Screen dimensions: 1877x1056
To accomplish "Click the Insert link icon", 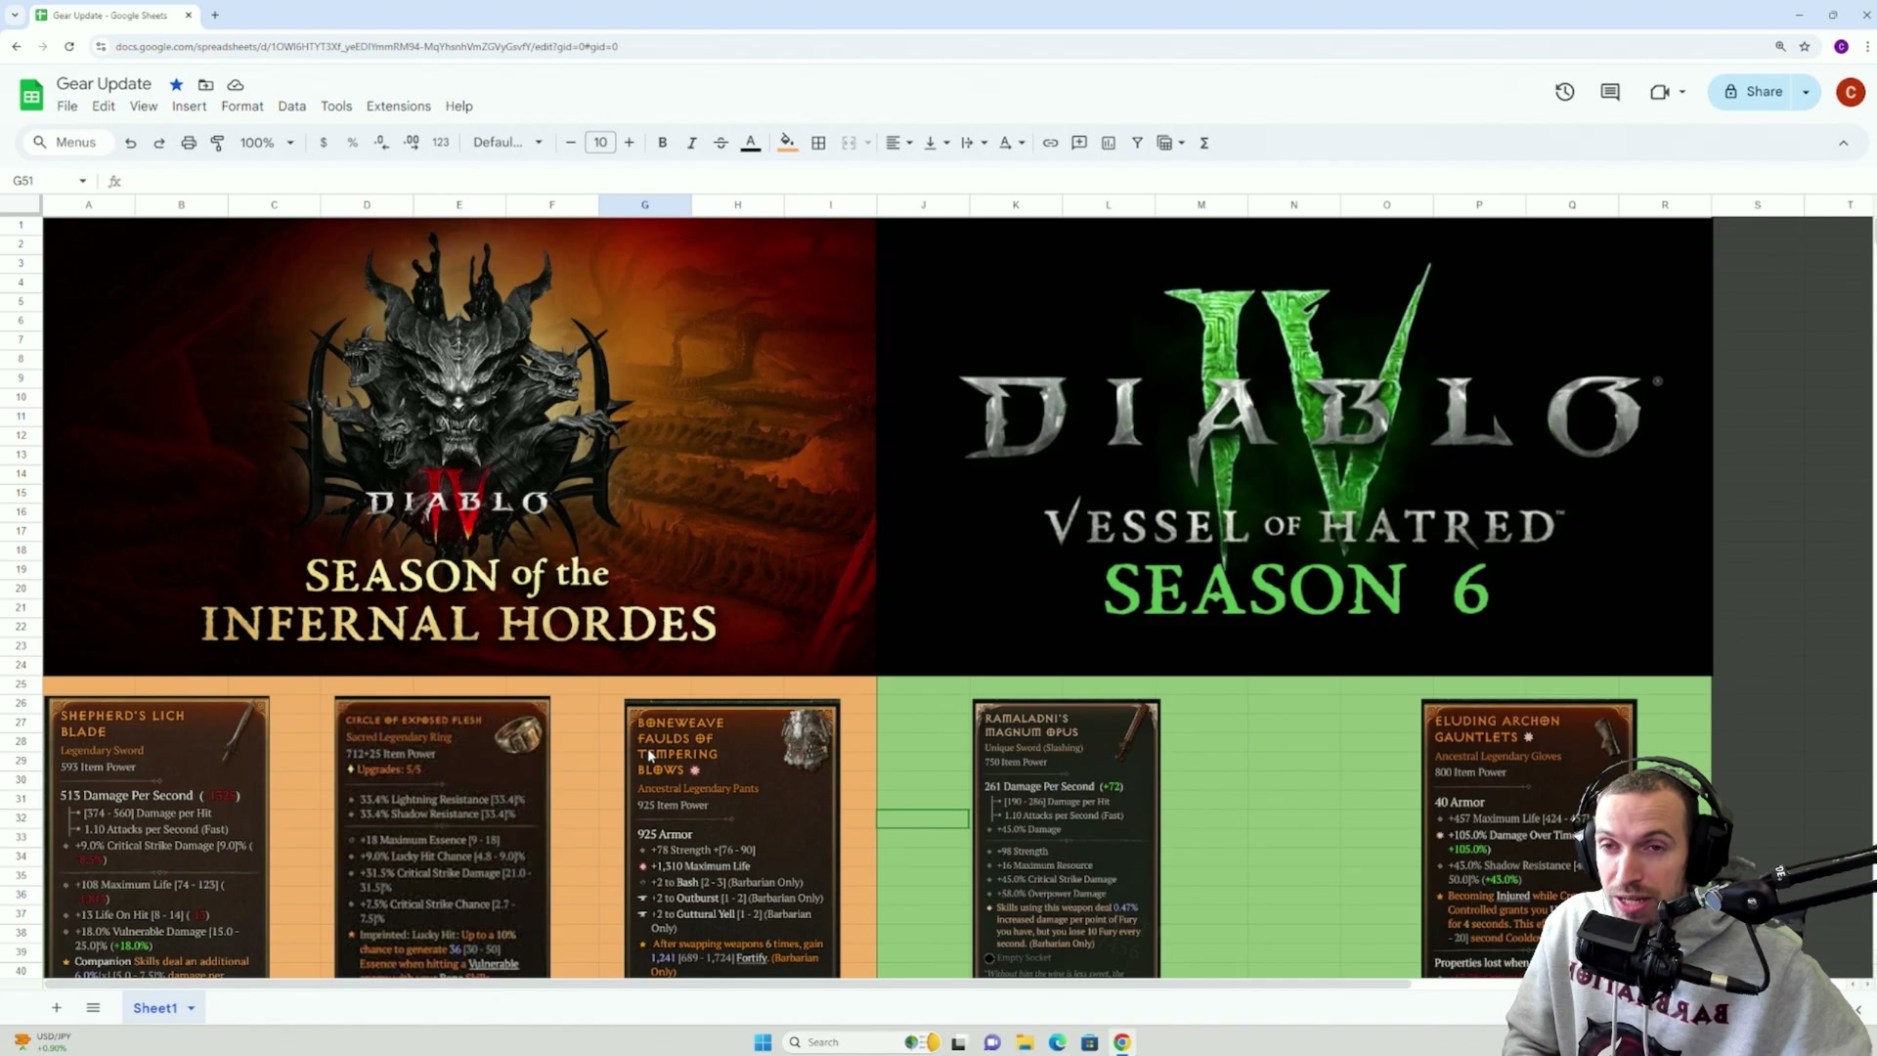I will click(1050, 143).
